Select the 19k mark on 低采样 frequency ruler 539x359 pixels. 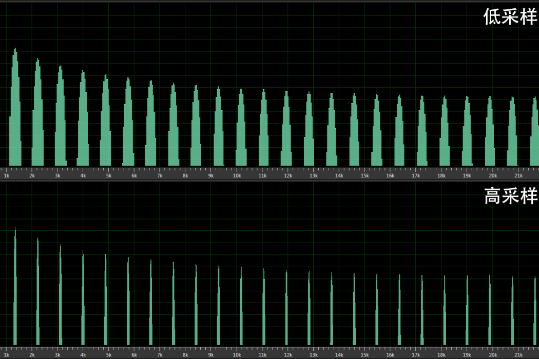pos(467,175)
